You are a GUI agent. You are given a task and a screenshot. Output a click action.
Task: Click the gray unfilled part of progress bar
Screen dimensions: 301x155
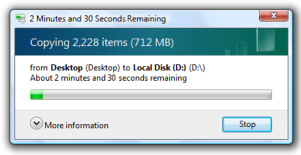[x=157, y=95]
